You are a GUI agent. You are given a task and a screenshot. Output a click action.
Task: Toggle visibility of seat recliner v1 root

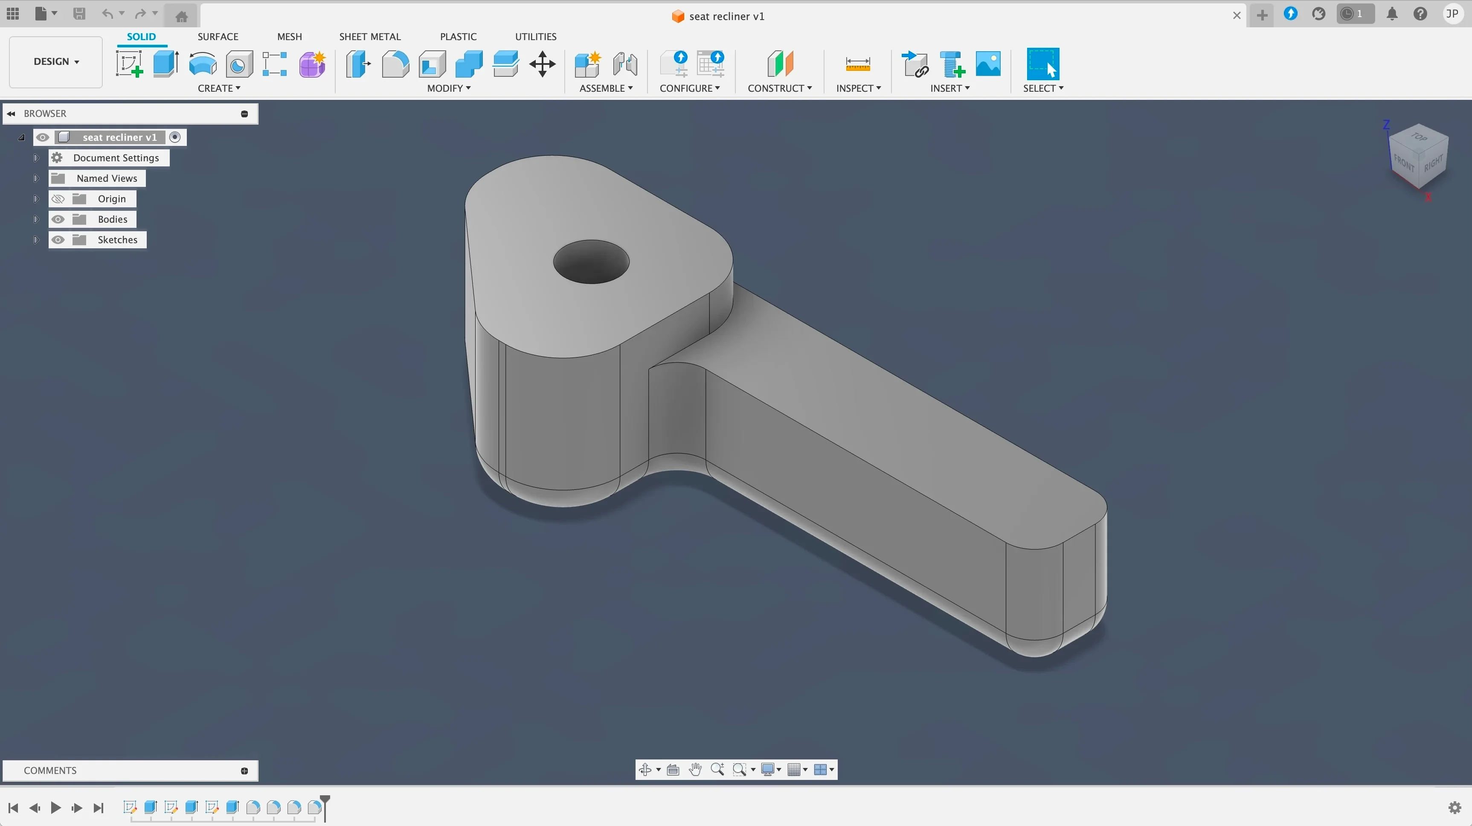42,137
